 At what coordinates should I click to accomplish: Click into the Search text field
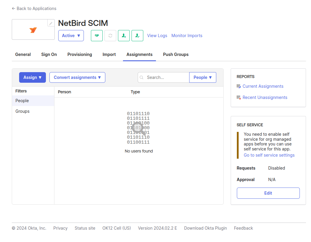(x=166, y=77)
